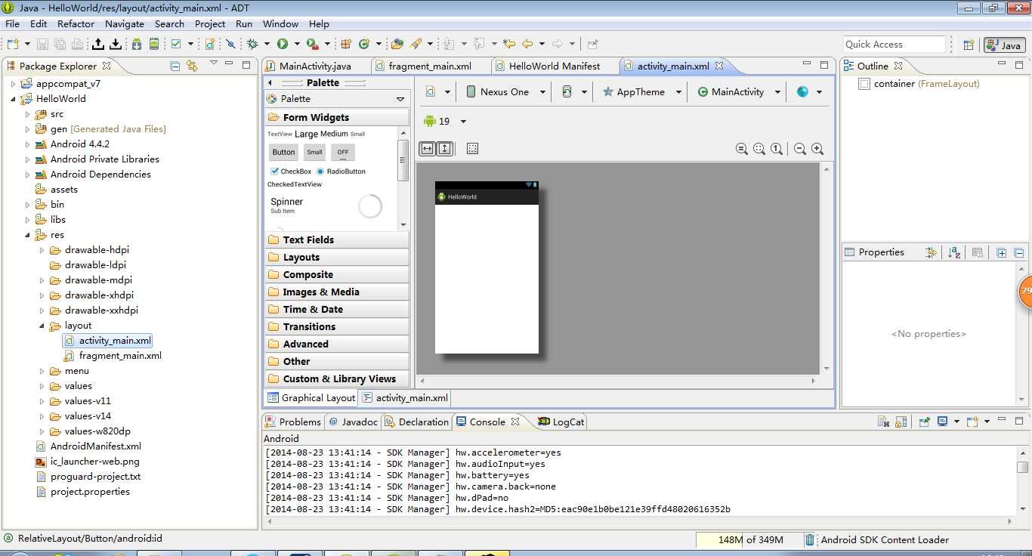The width and height of the screenshot is (1032, 556).
Task: Click the Back navigation arrow in toolbar
Action: pos(527,45)
